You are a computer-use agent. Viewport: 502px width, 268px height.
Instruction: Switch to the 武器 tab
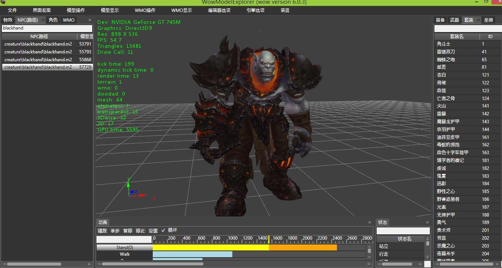(x=454, y=20)
